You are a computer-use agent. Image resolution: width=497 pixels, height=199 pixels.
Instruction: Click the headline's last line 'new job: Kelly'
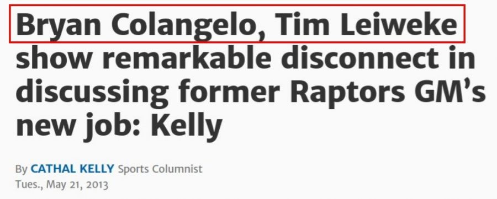[119, 125]
